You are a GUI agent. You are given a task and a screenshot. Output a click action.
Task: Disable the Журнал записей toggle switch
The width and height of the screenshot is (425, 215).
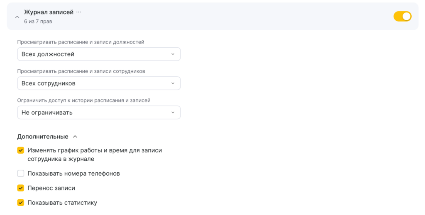tap(402, 16)
